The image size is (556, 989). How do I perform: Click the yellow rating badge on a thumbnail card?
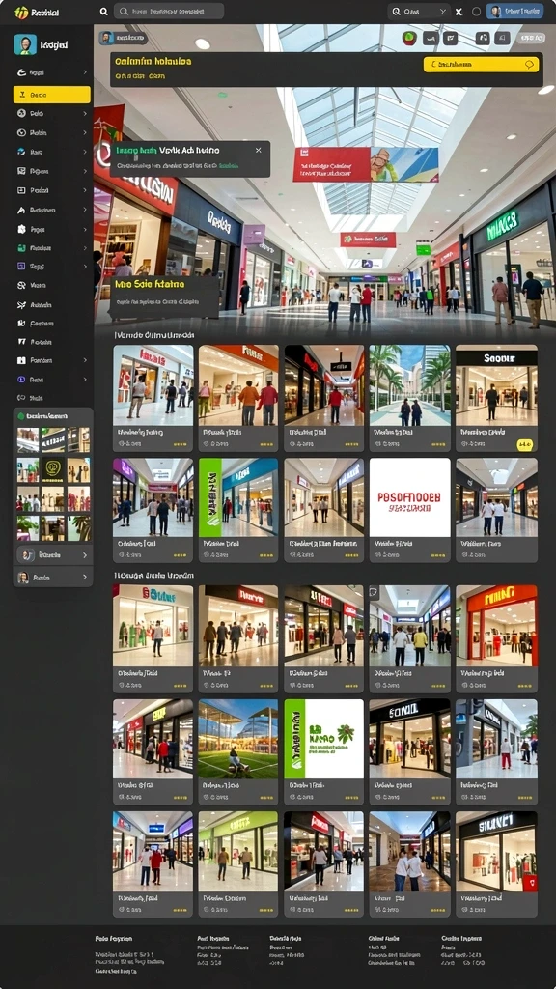click(525, 444)
